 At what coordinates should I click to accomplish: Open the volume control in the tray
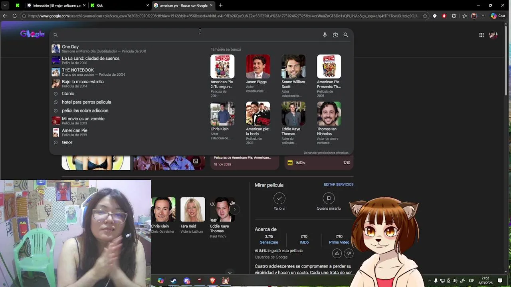(x=455, y=281)
